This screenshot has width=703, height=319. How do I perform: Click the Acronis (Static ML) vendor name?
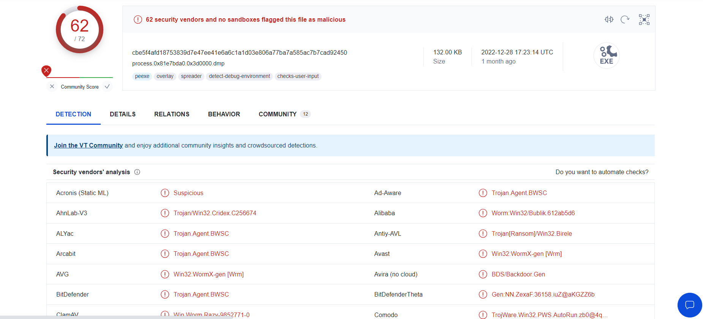click(82, 193)
